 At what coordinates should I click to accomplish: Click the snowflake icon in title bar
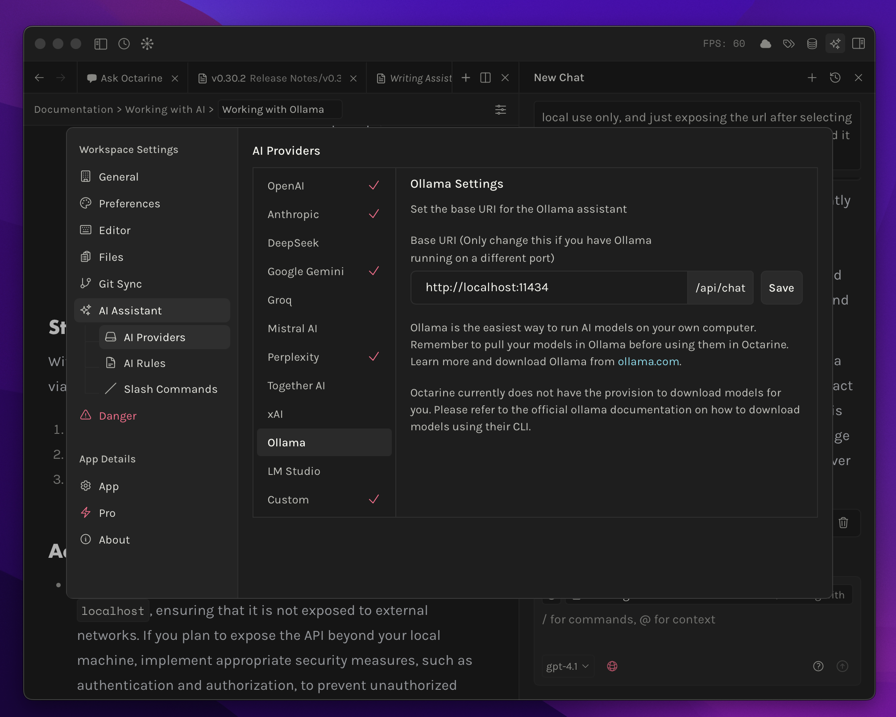[147, 44]
